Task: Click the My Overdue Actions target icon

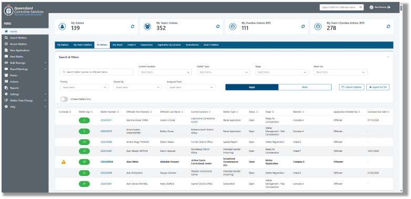Action: click(x=233, y=27)
